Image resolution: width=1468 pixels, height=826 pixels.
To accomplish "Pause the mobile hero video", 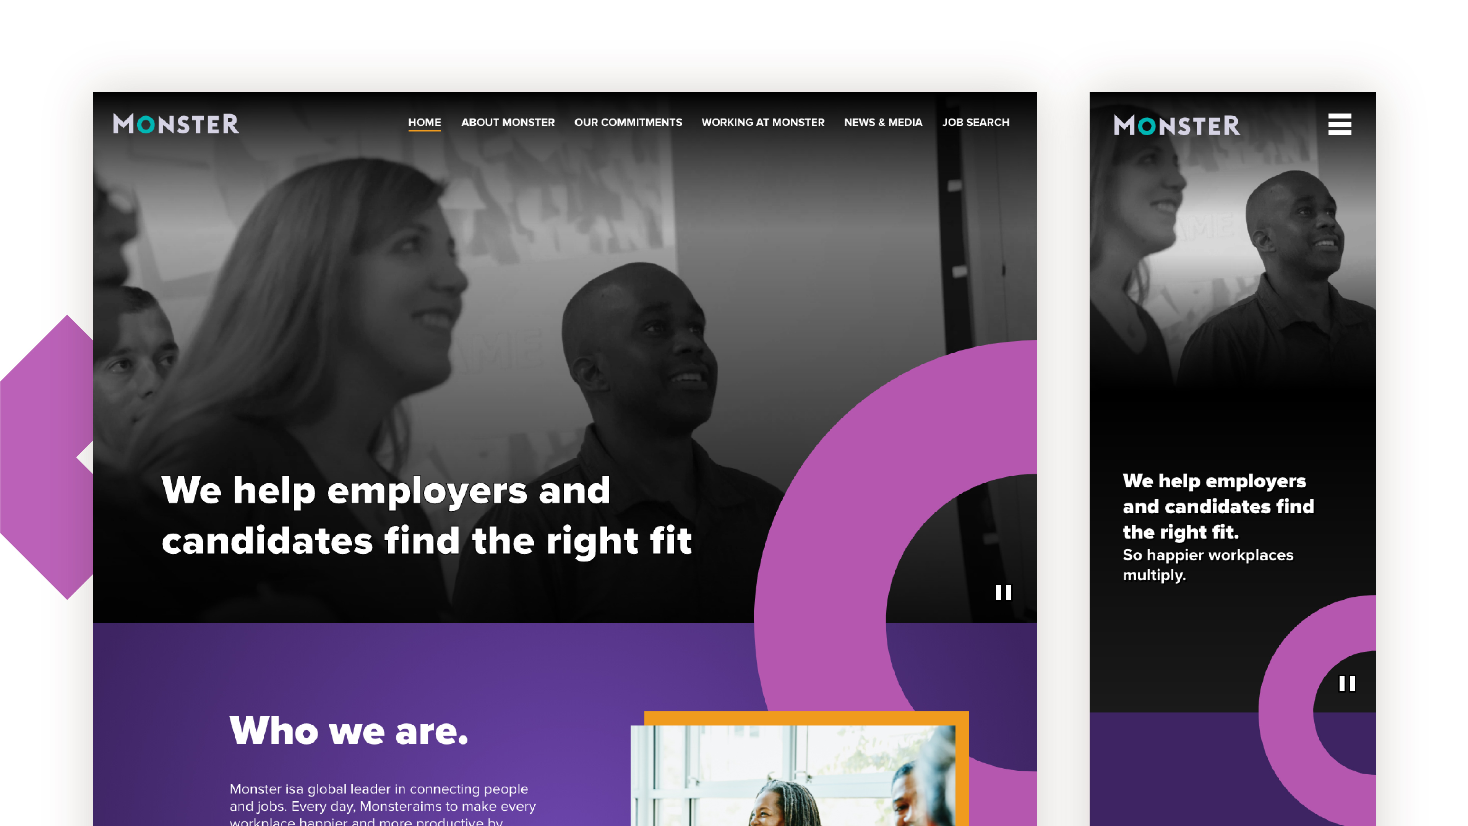I will (1346, 683).
